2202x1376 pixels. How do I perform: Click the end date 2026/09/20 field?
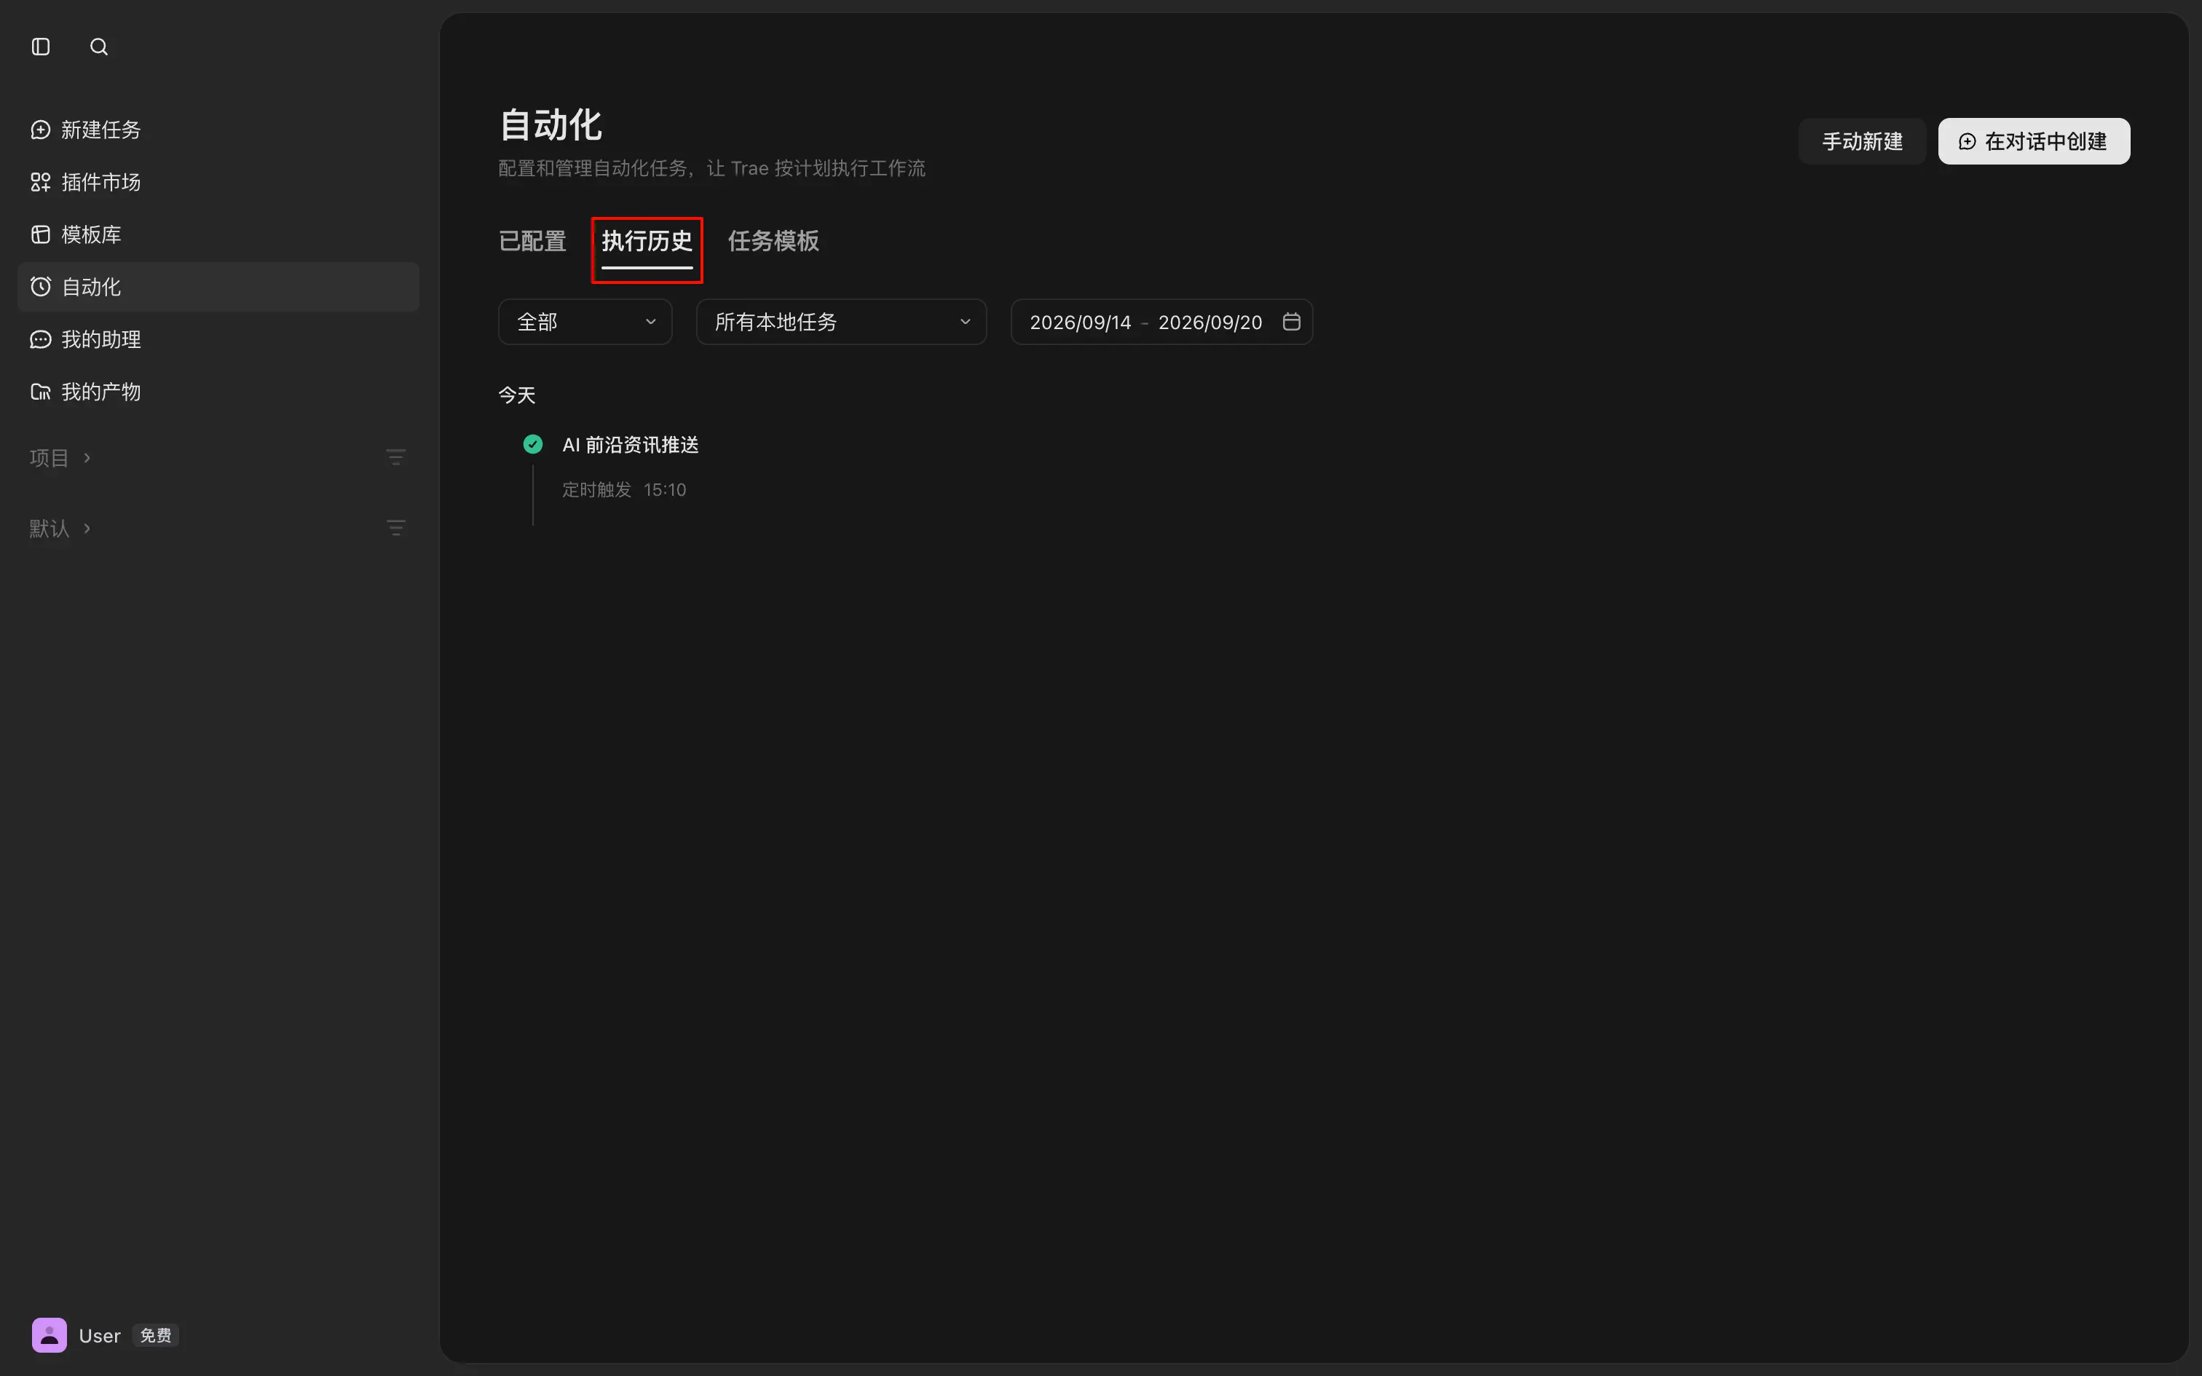[x=1210, y=322]
